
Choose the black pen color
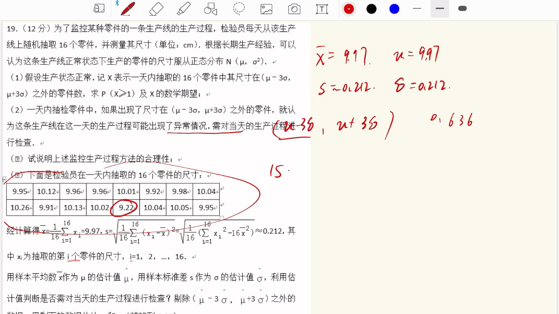[x=372, y=9]
